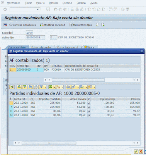This screenshot has height=155, width=146.
Task: Click the Activo fijo field containing 200000005
Action: pyautogui.click(x=36, y=38)
